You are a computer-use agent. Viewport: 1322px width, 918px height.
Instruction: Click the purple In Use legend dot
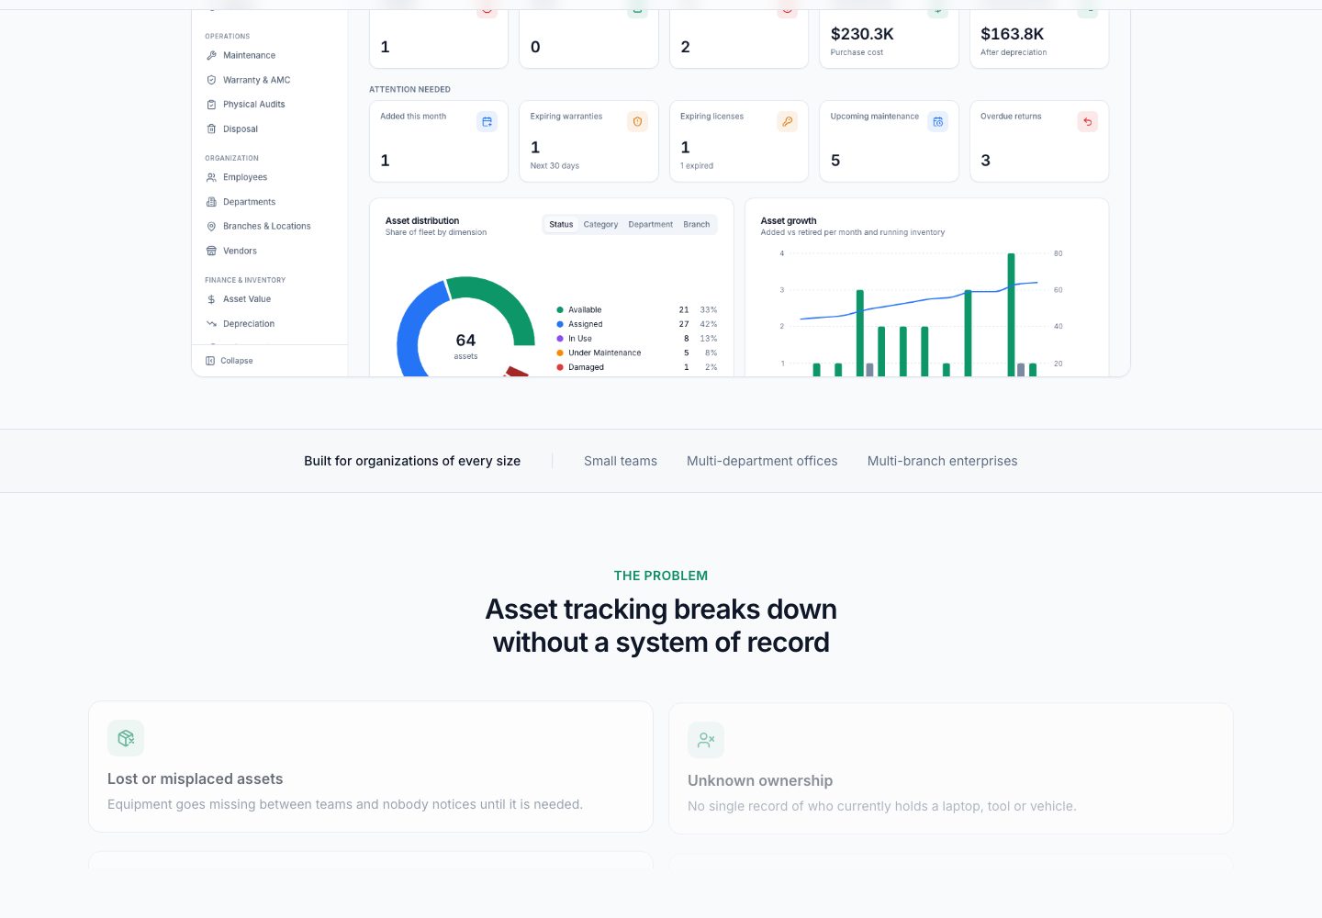pos(560,339)
